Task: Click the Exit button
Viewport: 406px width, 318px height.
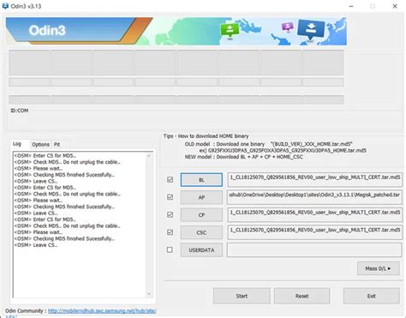Action: tap(371, 296)
